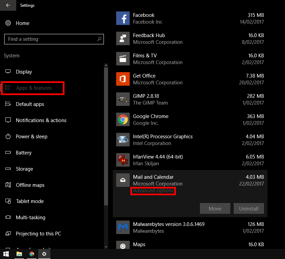Select the Facebook app icon
Image resolution: width=285 pixels, height=259 pixels.
point(123,18)
